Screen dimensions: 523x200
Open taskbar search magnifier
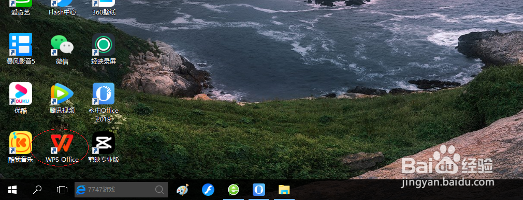37,190
